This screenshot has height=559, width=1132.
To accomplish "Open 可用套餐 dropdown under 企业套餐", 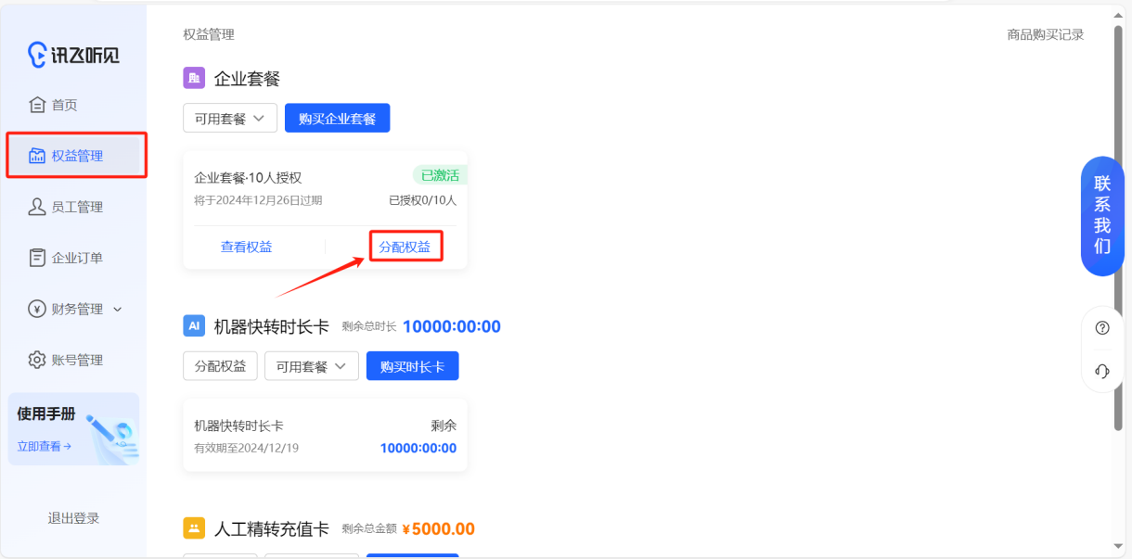I will pos(229,119).
